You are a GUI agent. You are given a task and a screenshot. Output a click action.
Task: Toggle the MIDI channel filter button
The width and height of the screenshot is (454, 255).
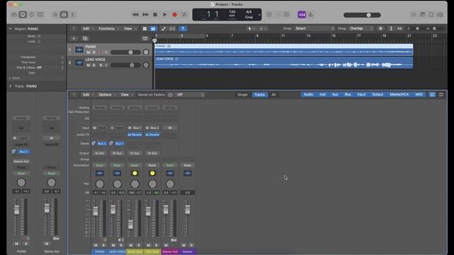point(419,94)
